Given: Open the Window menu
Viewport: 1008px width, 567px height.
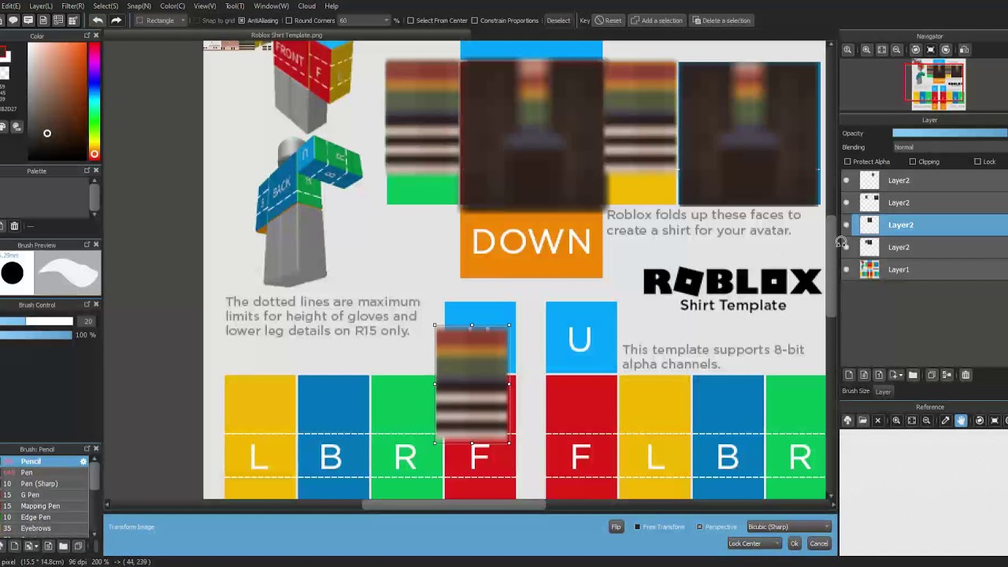Looking at the screenshot, I should click(271, 6).
